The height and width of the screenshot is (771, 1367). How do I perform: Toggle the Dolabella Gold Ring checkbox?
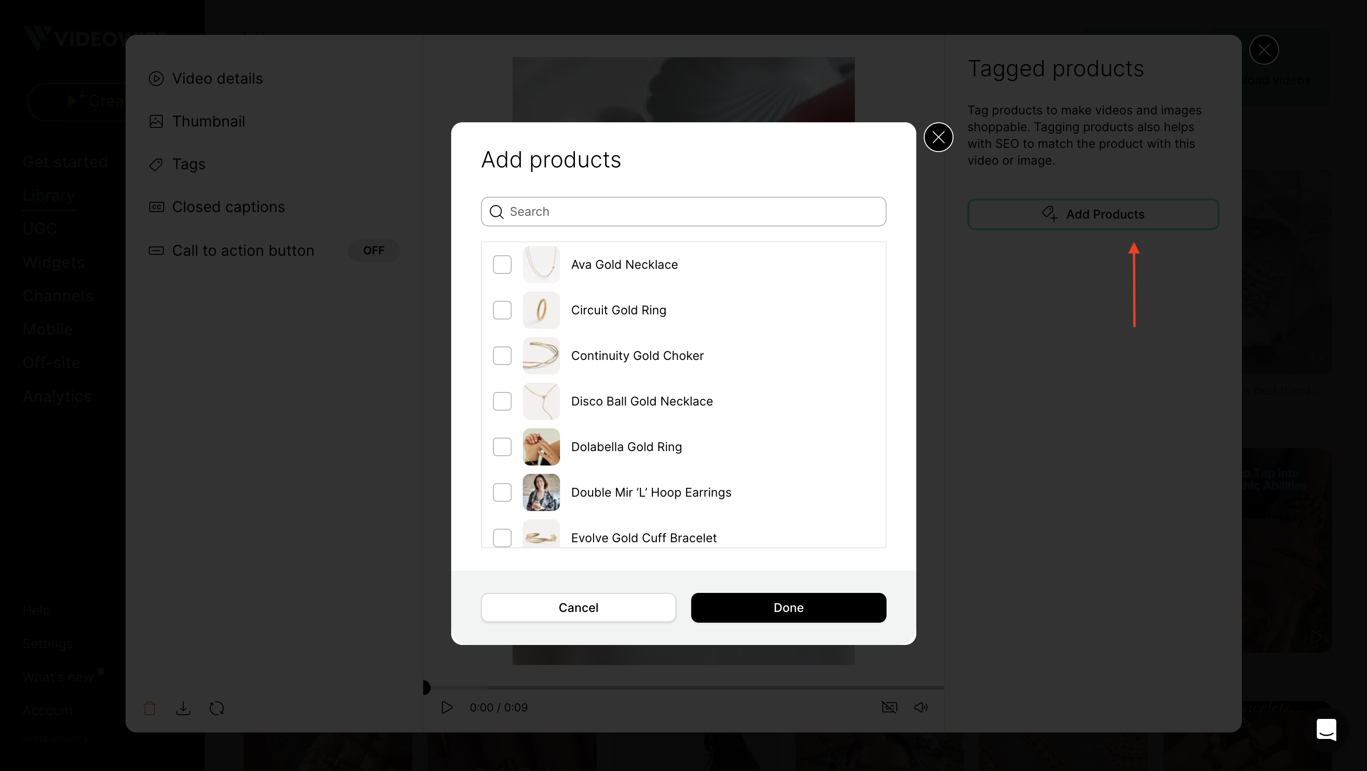point(502,447)
